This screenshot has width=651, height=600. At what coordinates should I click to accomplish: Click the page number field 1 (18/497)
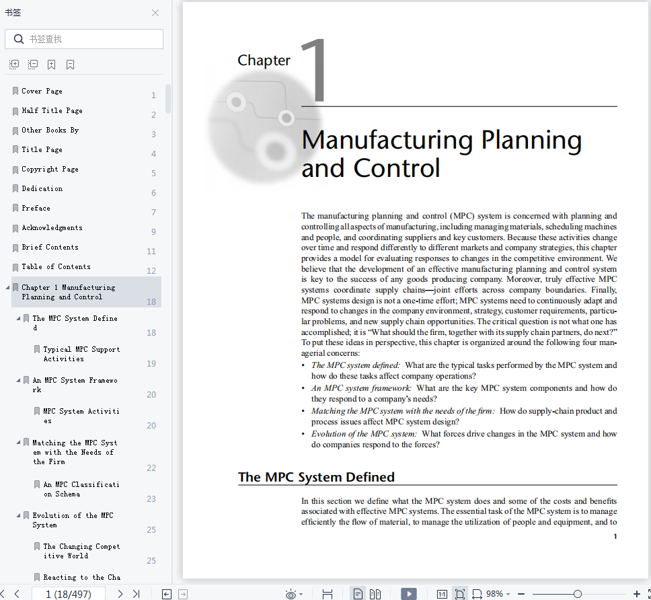(69, 594)
